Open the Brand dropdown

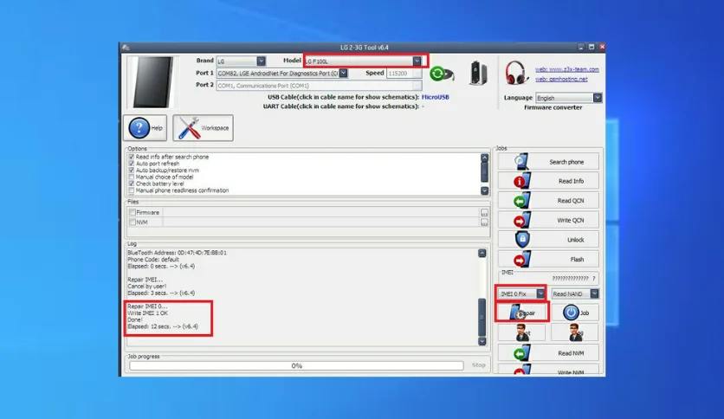(261, 61)
